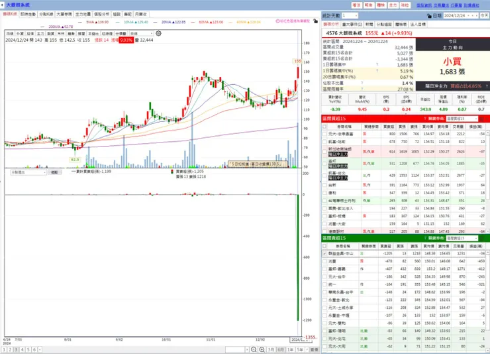Expand arrow after 5年 range button
The width and height of the screenshot is (490, 354).
pyautogui.click(x=307, y=349)
